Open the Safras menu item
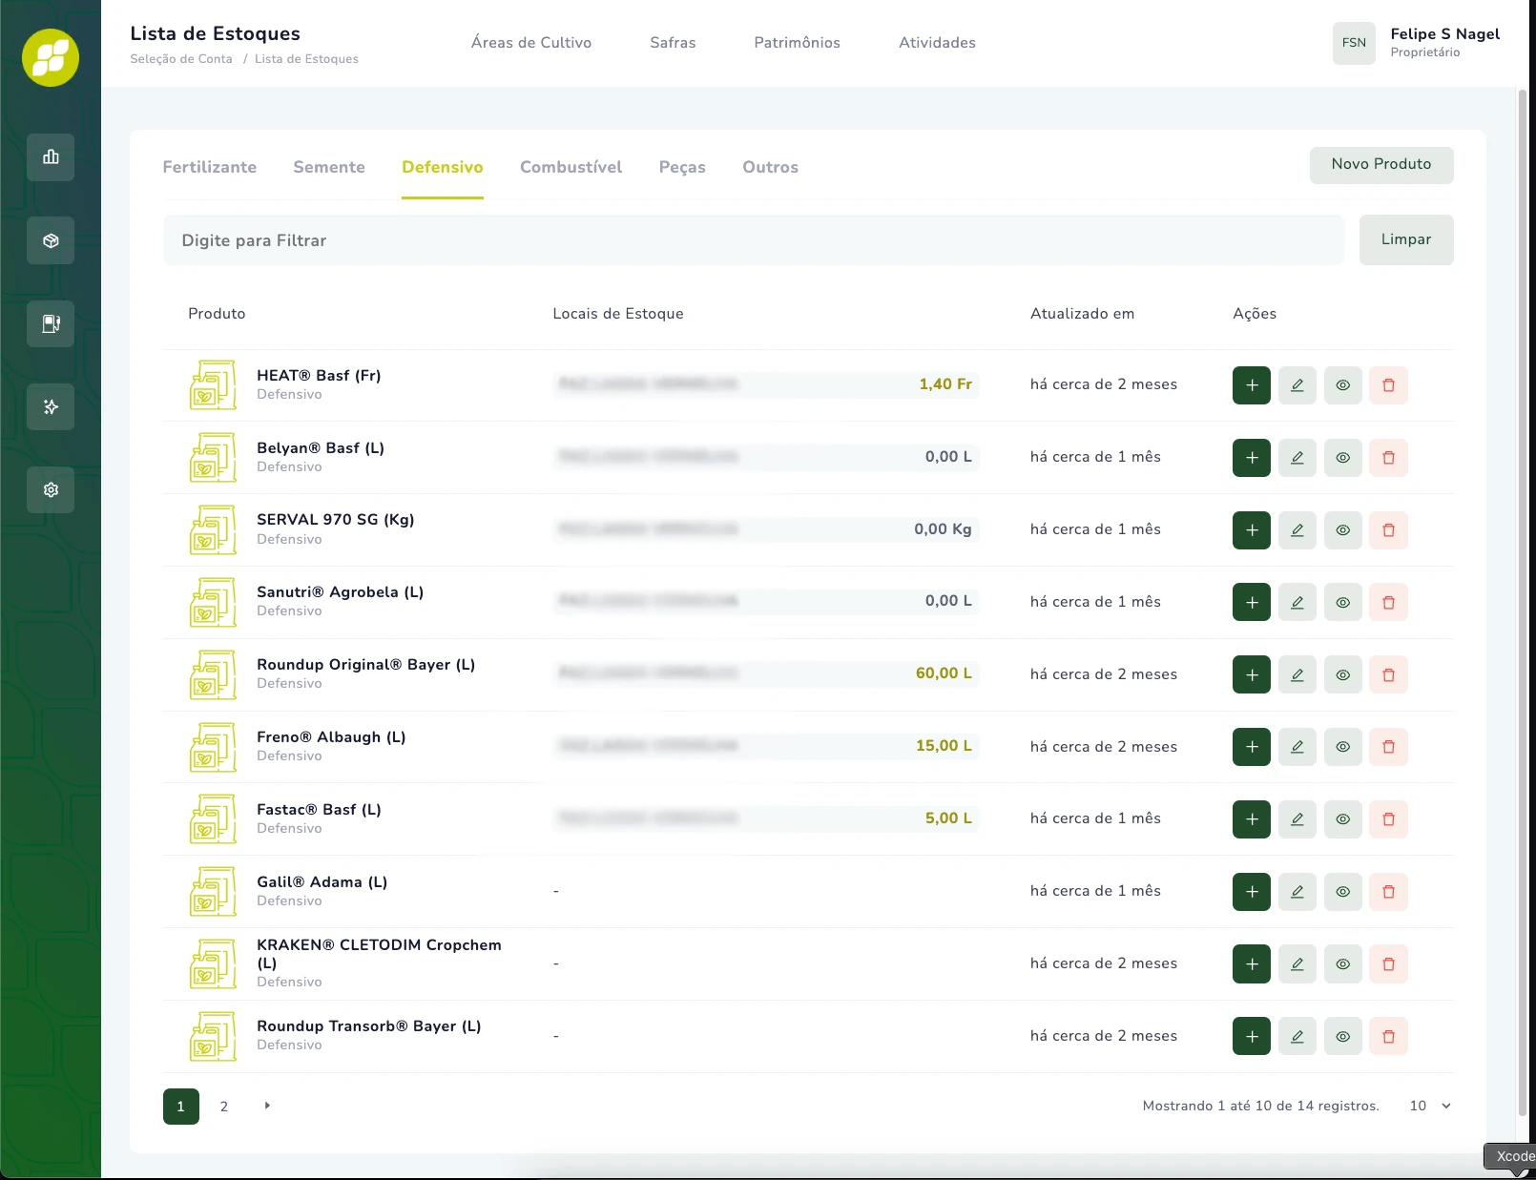The image size is (1536, 1180). point(673,43)
